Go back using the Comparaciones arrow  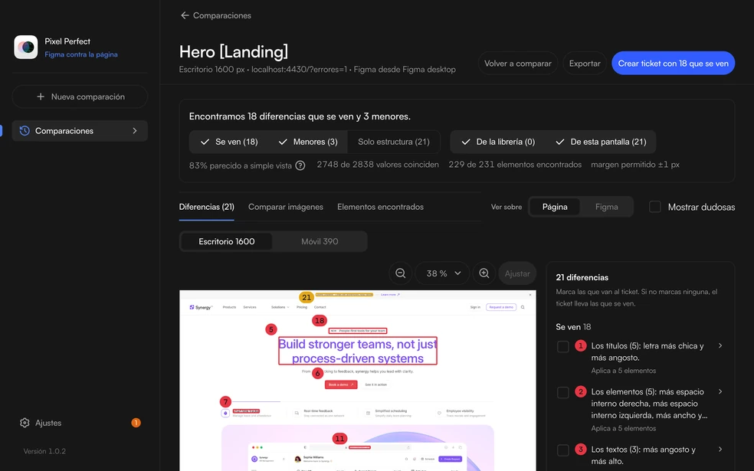185,15
